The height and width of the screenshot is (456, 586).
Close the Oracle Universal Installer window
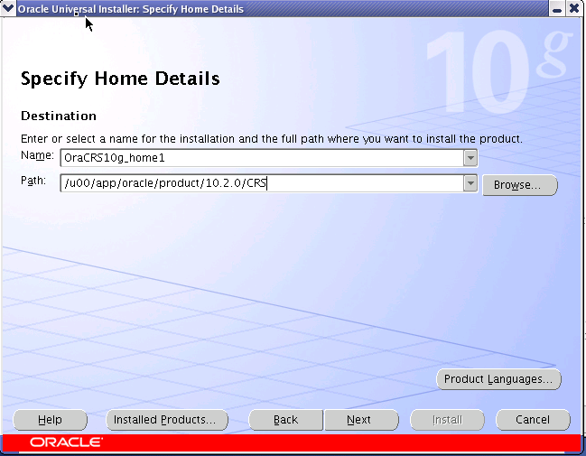tap(573, 8)
